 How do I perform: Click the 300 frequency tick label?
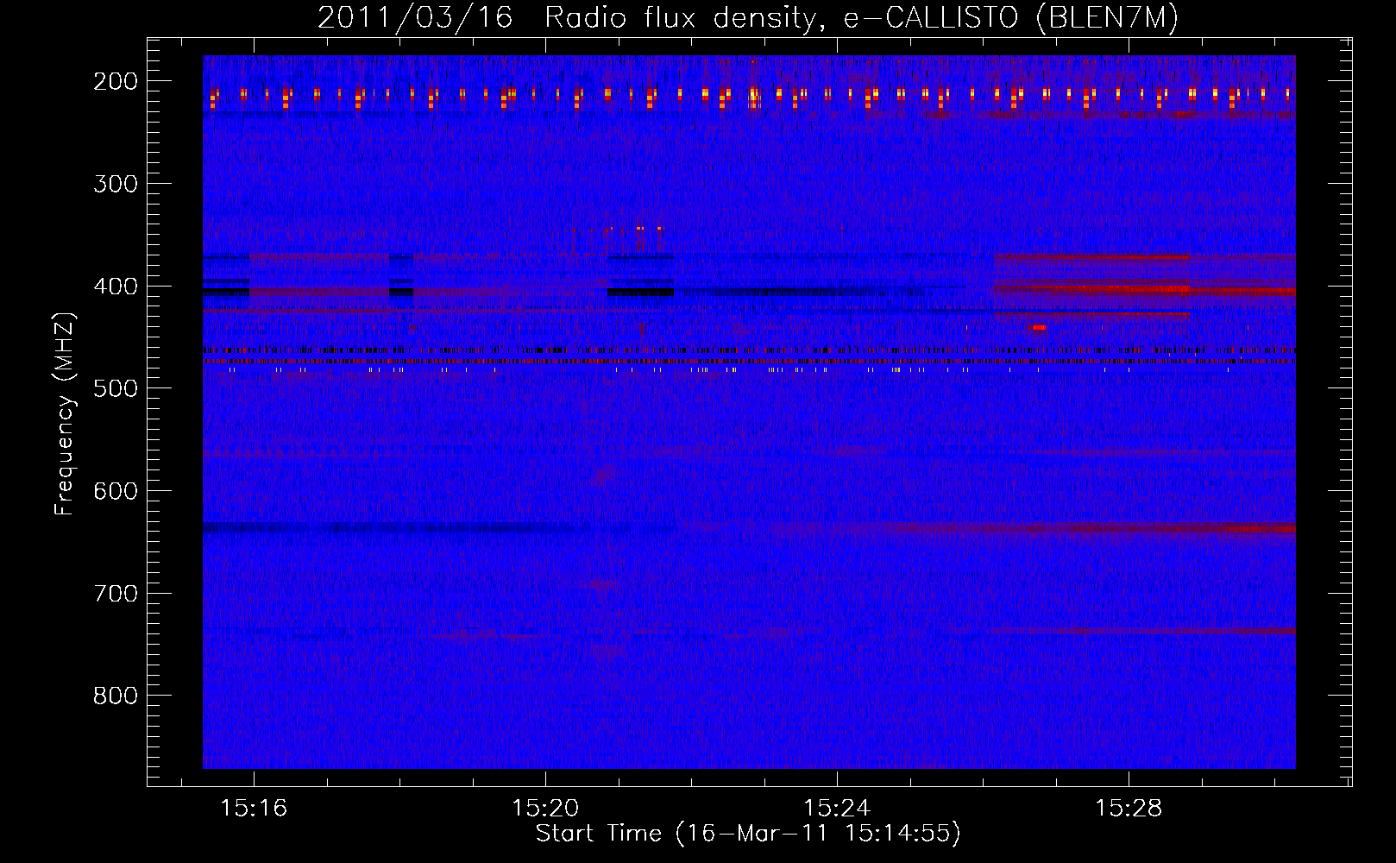[116, 184]
